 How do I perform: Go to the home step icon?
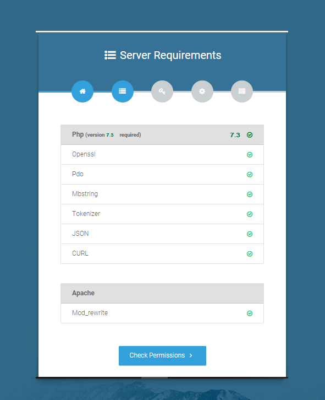coord(82,91)
